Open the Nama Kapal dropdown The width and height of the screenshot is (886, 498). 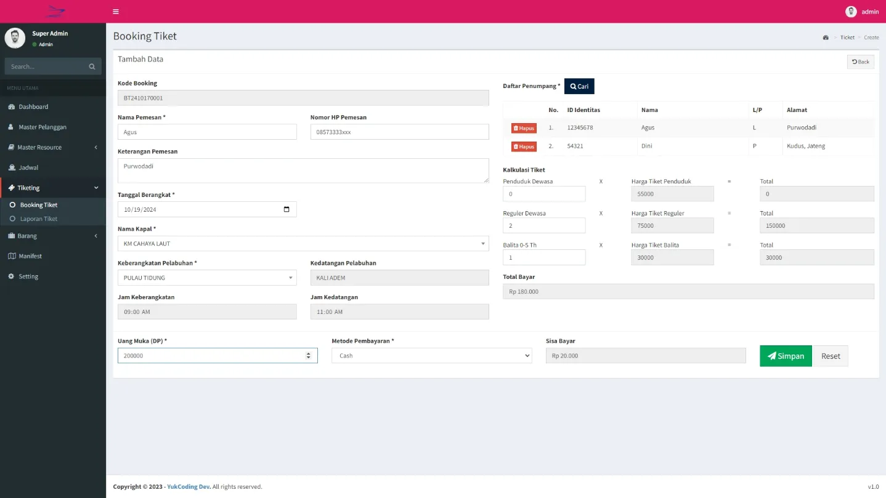(303, 244)
